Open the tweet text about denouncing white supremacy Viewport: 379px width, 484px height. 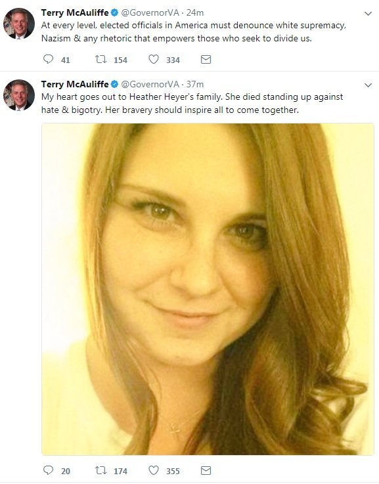pos(194,32)
